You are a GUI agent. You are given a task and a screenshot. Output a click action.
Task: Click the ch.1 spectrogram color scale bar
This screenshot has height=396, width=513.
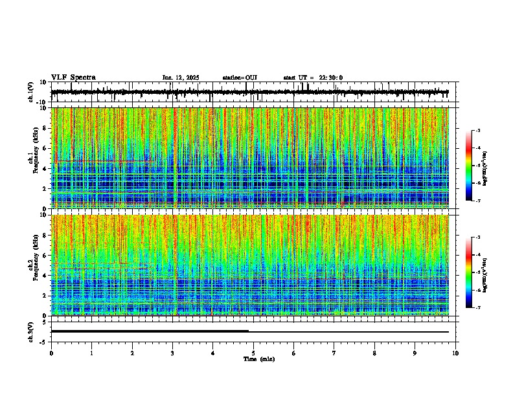coord(469,166)
